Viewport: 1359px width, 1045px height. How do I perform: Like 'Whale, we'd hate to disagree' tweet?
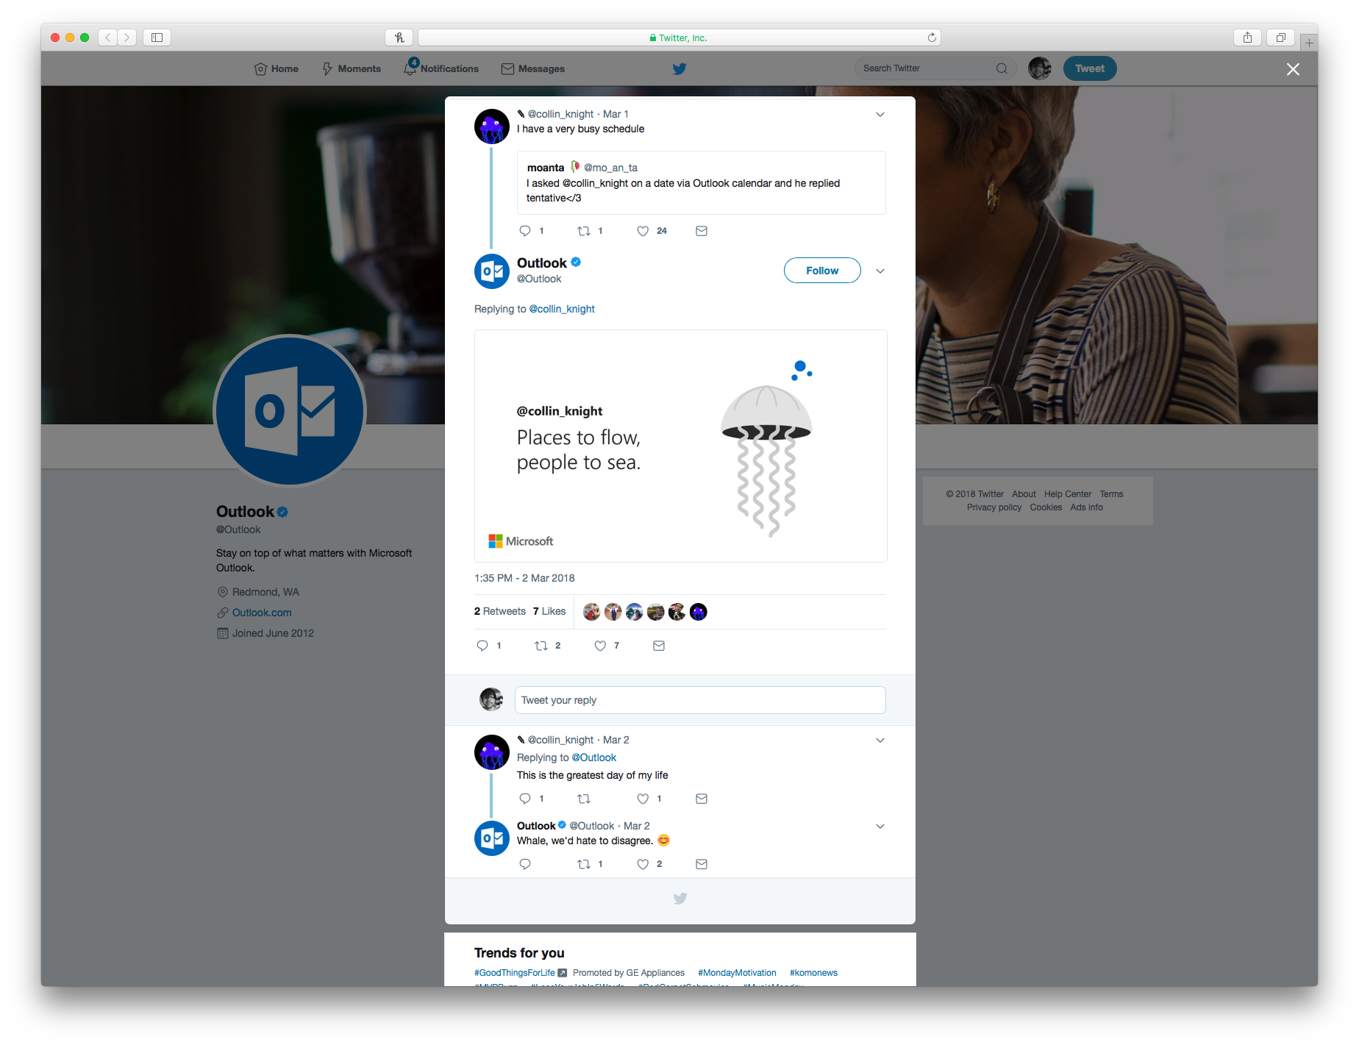tap(643, 864)
